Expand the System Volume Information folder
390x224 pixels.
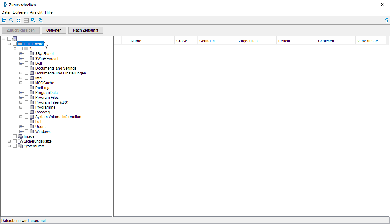(x=21, y=117)
